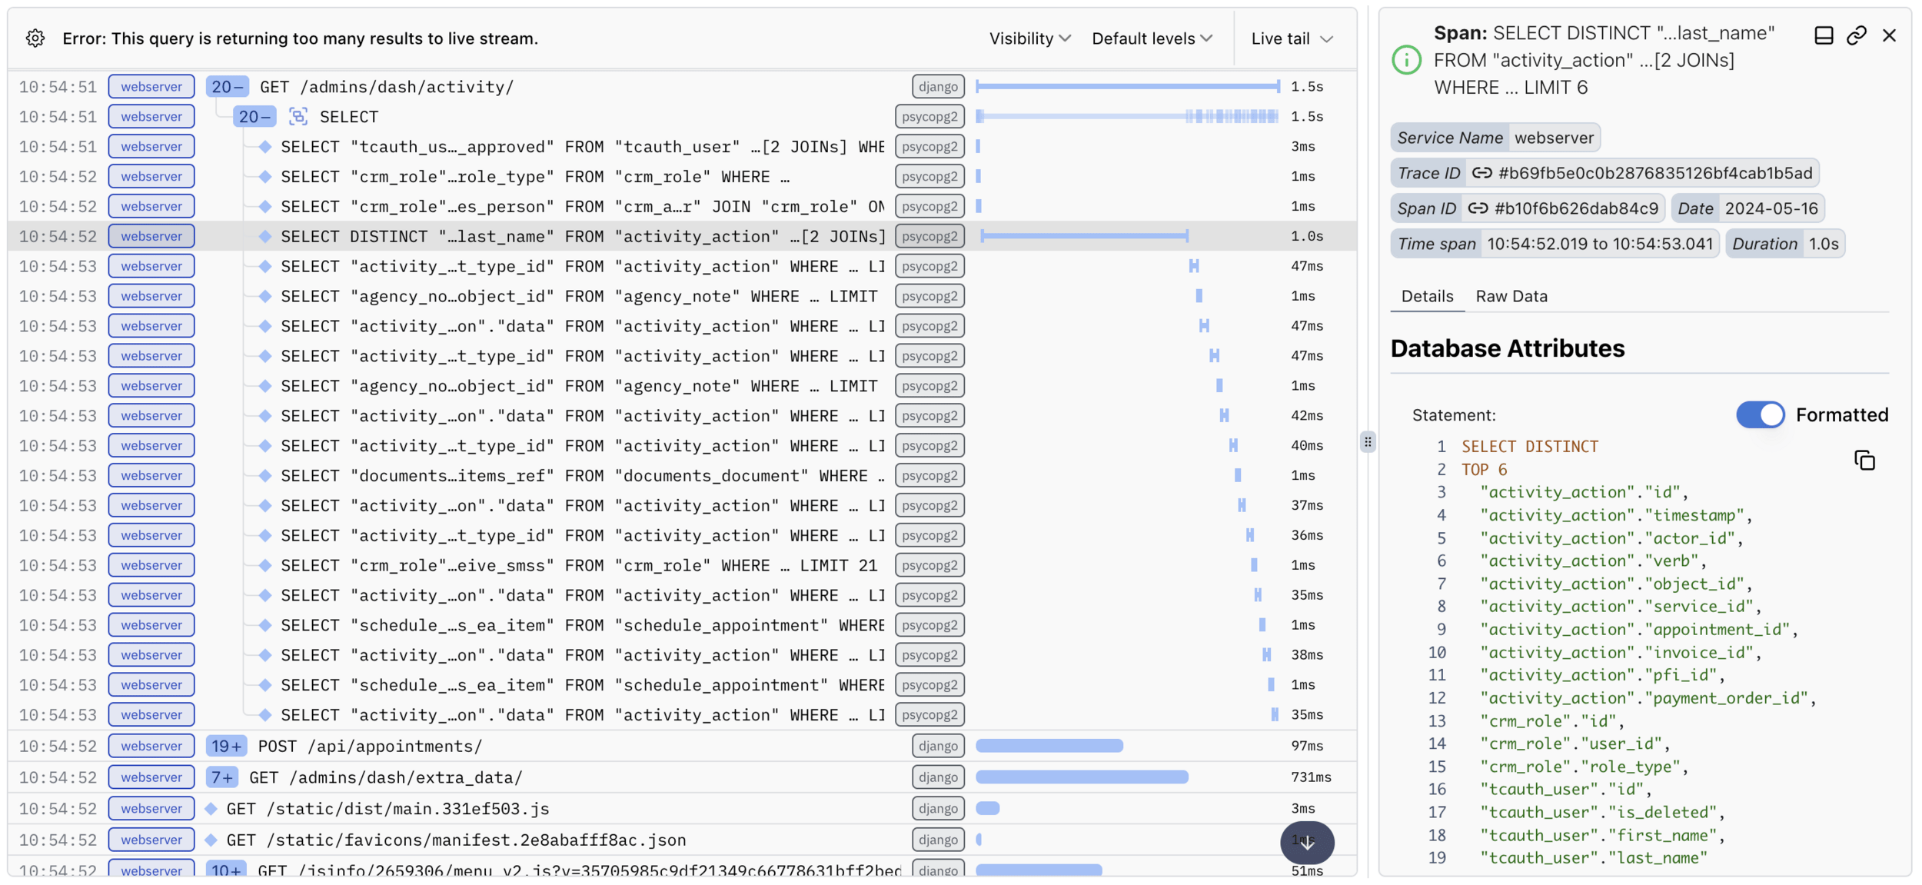Click green info status icon
Viewport: 1922px width, 885px height.
click(x=1407, y=60)
